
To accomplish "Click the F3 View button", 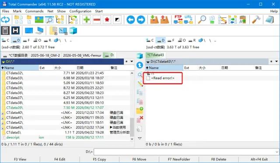I will pyautogui.click(x=20, y=159).
